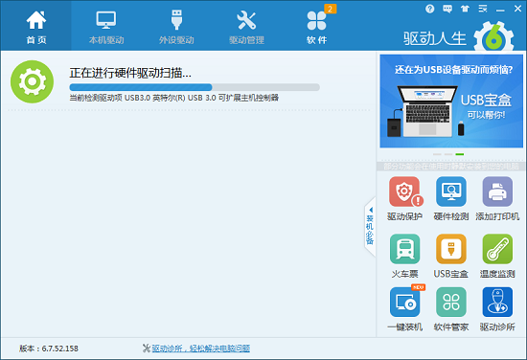Click the 驱动诊所 link at bottom

click(x=200, y=349)
